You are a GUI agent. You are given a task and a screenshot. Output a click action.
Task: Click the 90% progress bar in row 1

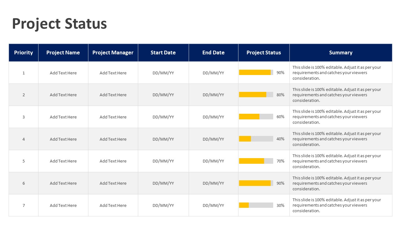pyautogui.click(x=255, y=72)
